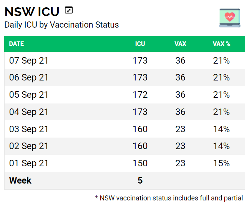Click ICU value 172 for 05 Sep
Viewport: 252px width, 210px height.
(x=140, y=95)
